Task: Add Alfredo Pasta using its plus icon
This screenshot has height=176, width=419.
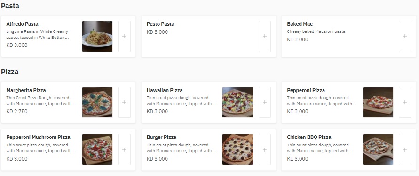Action: pyautogui.click(x=124, y=36)
